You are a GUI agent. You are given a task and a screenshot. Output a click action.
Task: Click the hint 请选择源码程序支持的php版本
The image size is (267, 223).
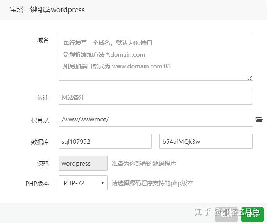[152, 183]
